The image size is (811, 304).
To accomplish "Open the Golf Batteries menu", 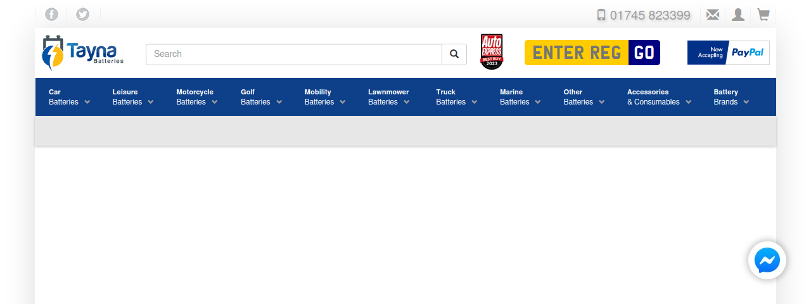I will pos(262,97).
